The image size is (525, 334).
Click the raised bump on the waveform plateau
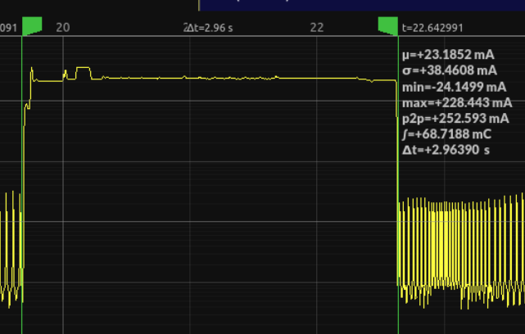[x=83, y=70]
